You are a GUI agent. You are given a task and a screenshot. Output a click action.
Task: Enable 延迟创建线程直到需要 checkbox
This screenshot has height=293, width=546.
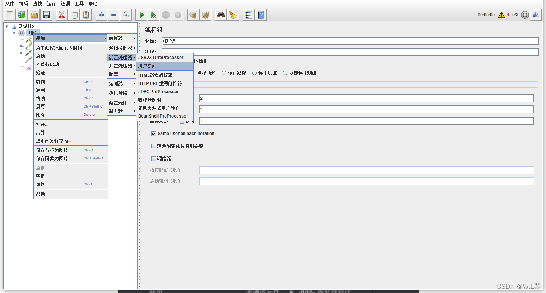tap(154, 146)
